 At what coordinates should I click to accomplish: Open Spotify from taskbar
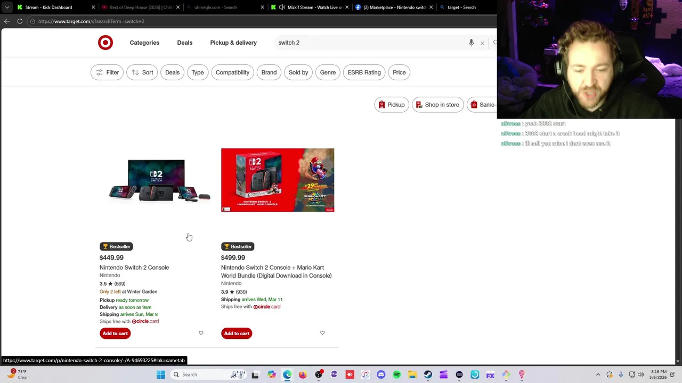(396, 374)
